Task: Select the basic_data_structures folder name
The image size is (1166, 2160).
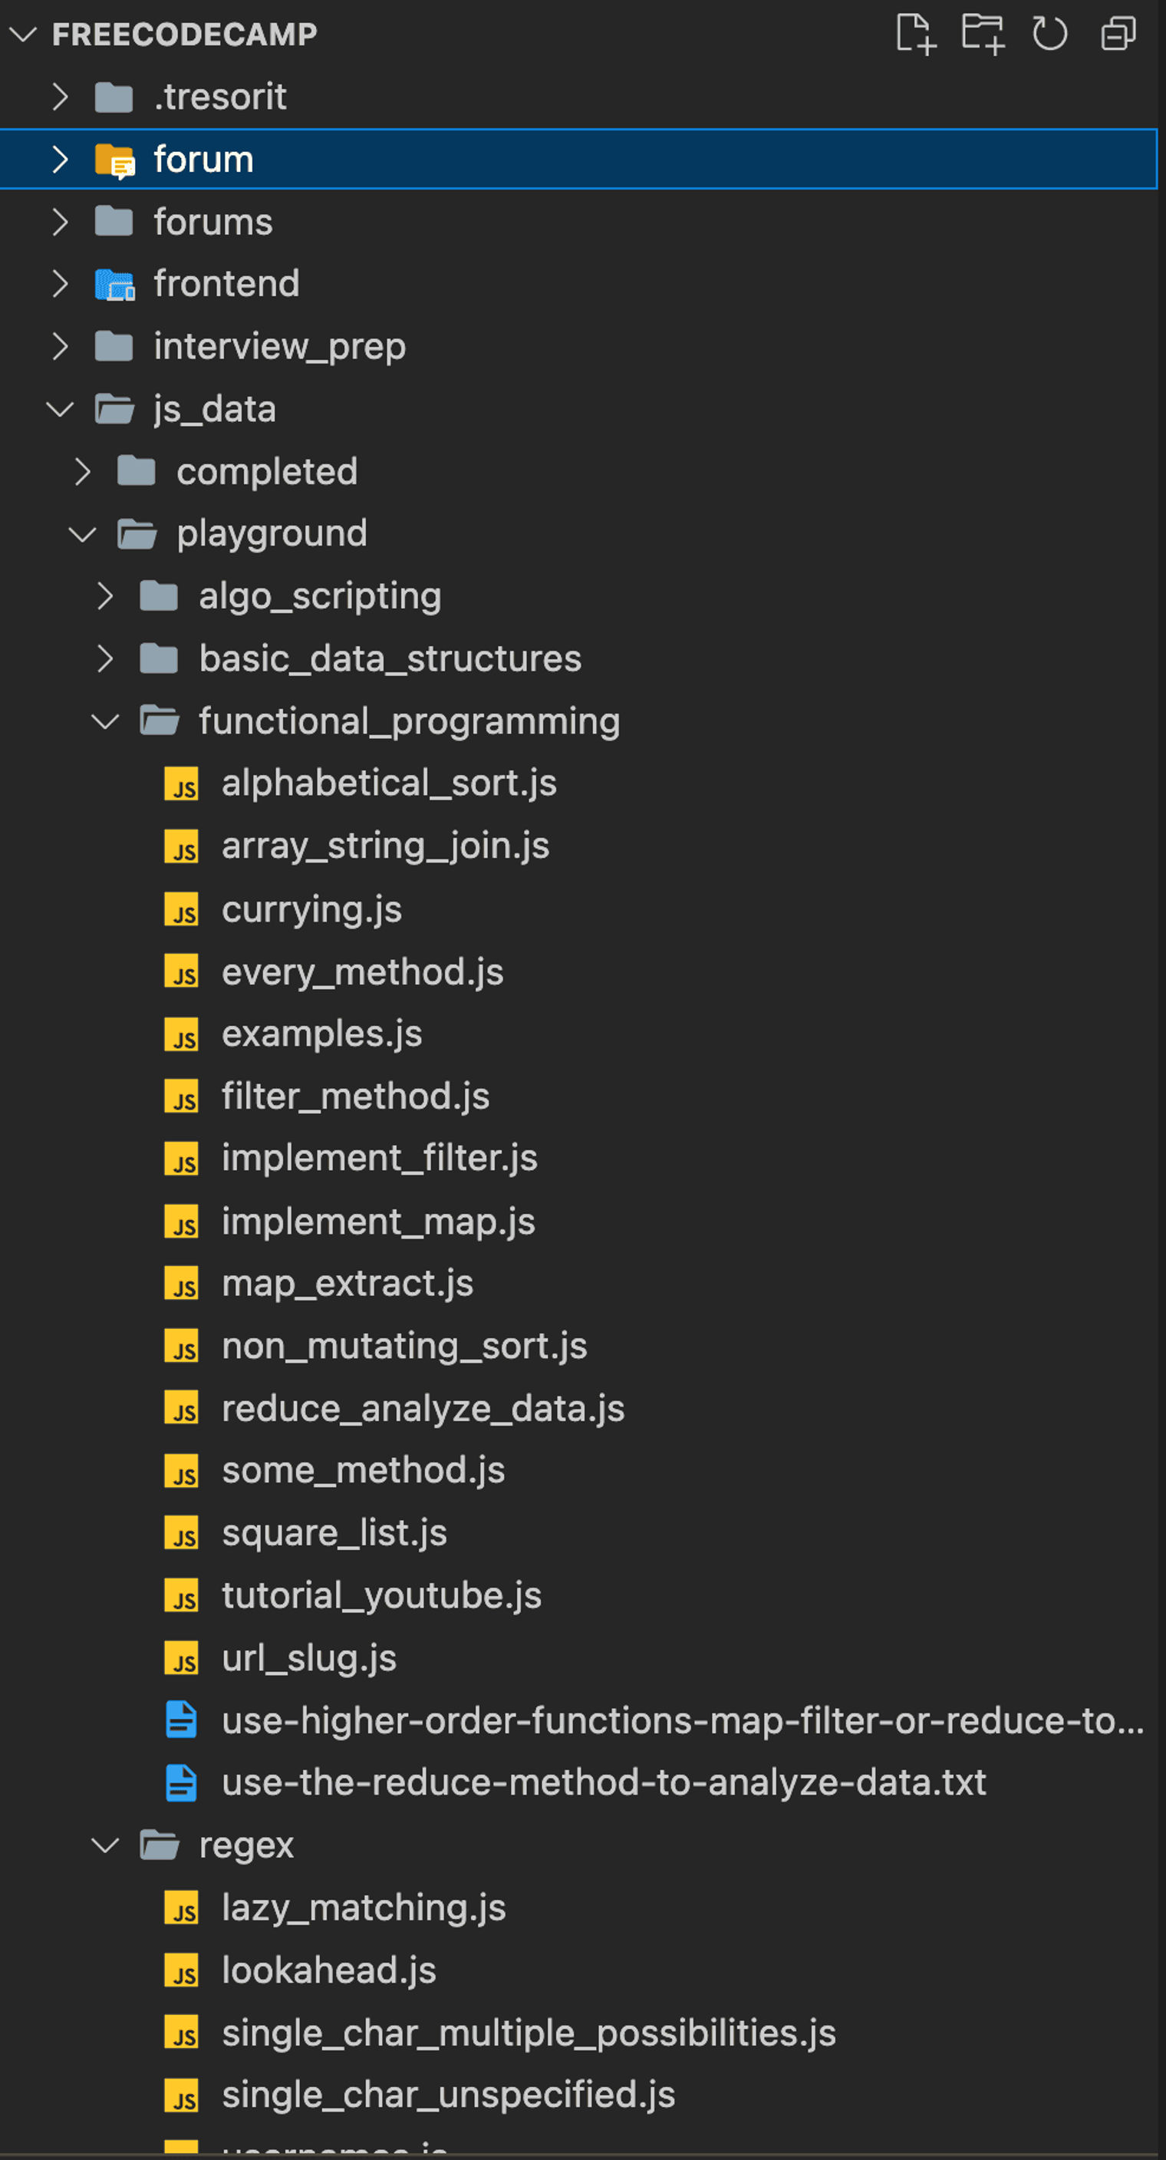Action: point(390,659)
